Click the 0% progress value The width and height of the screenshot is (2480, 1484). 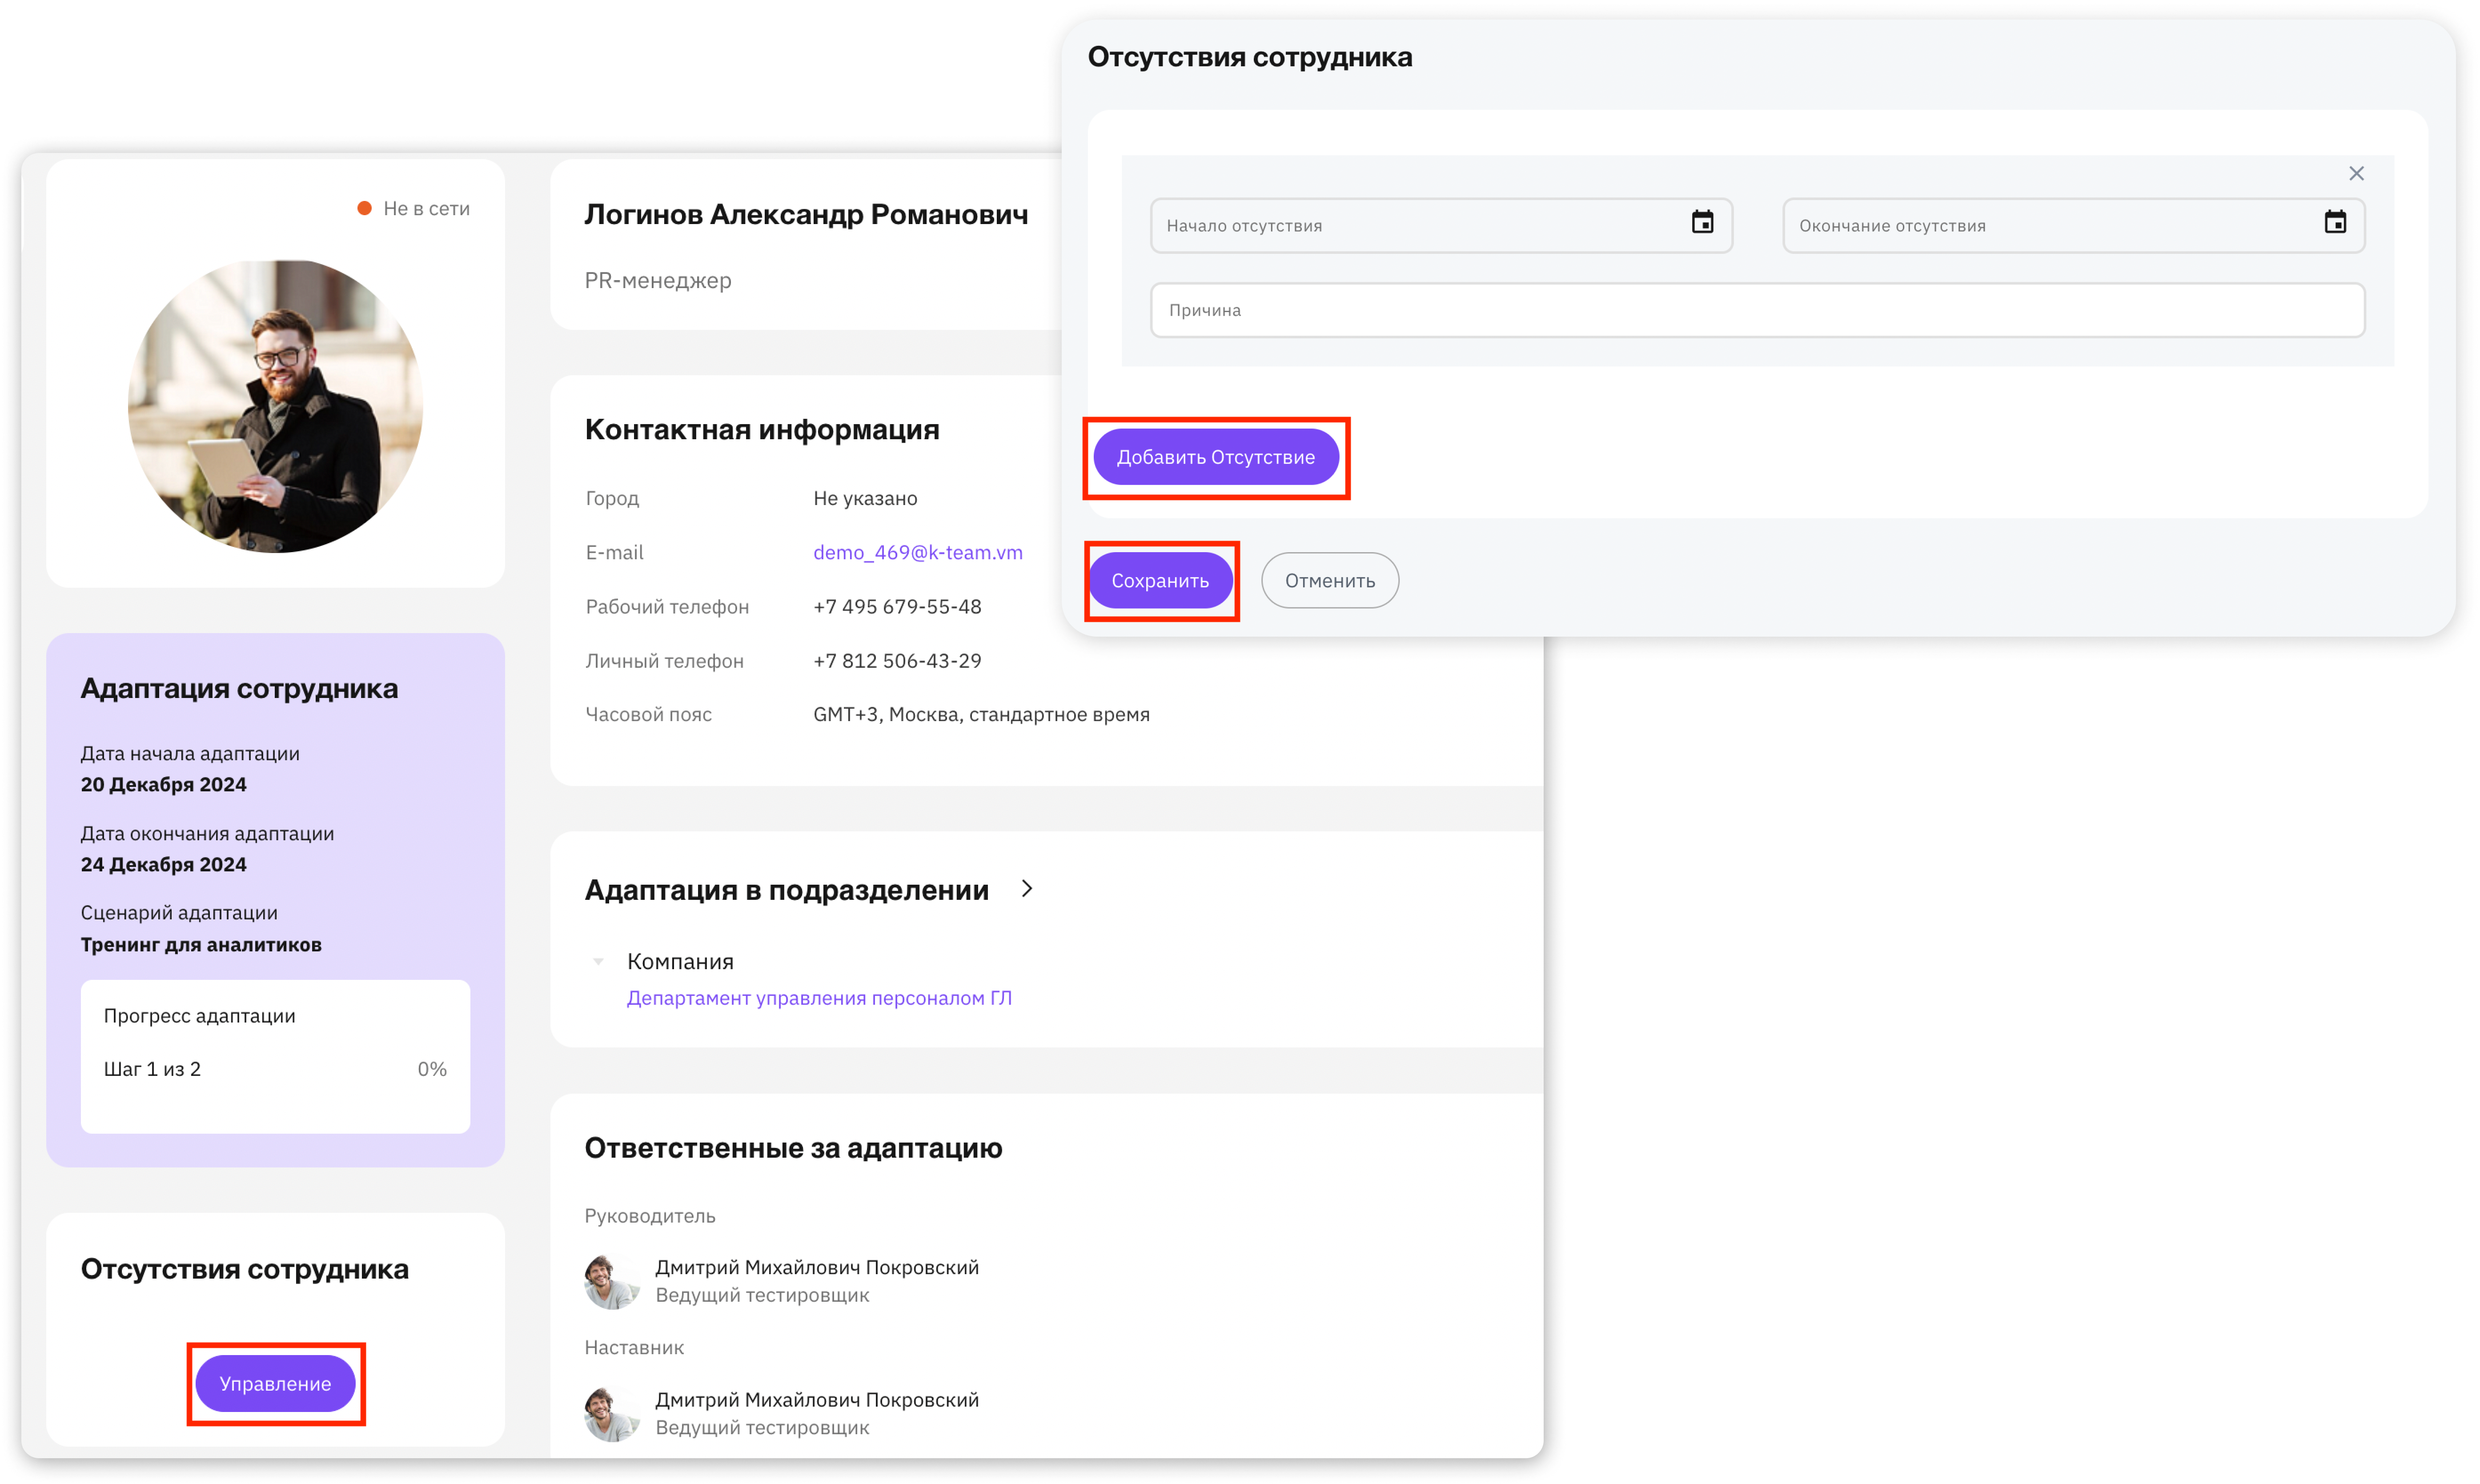click(432, 1069)
